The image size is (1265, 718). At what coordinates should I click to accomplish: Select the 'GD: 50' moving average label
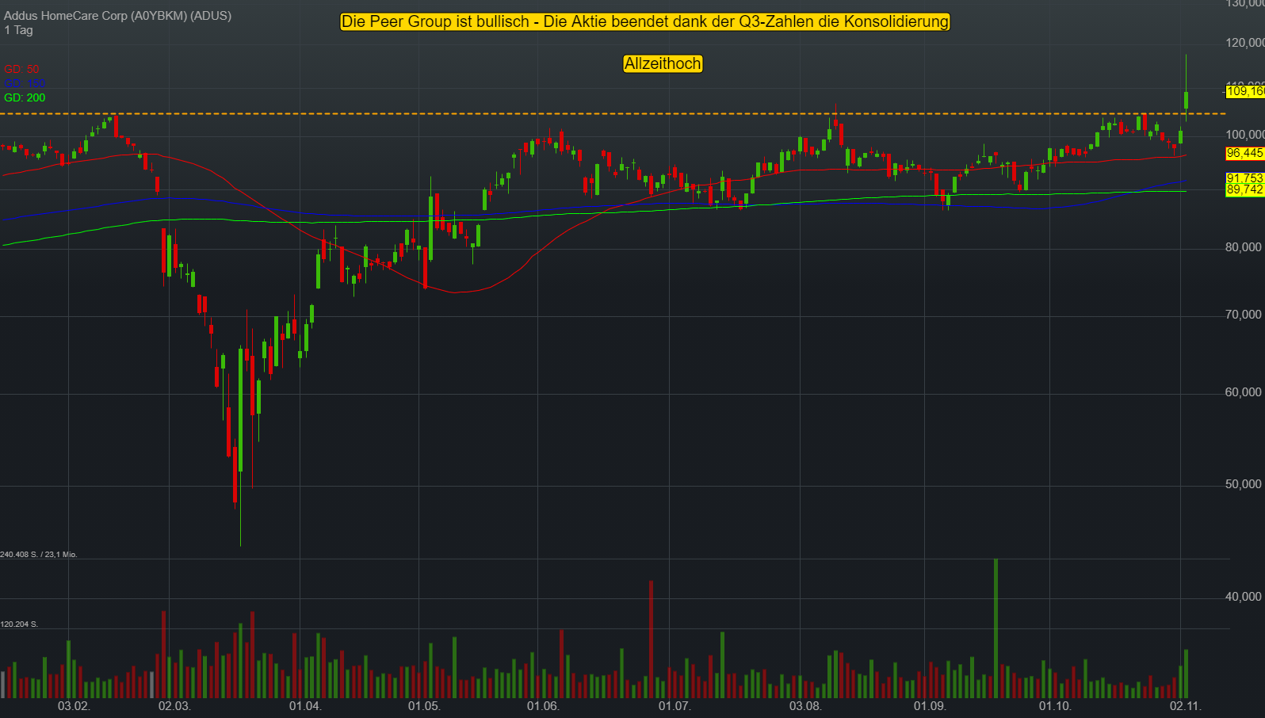point(21,69)
